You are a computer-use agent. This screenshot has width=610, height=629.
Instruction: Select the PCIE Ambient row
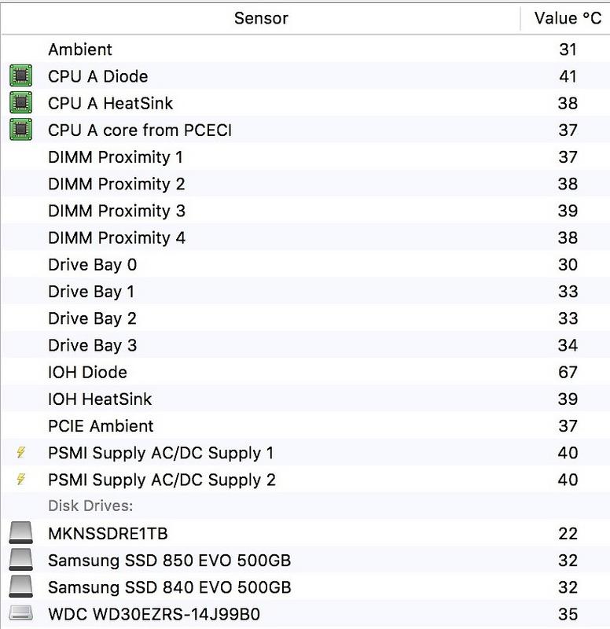coord(101,426)
